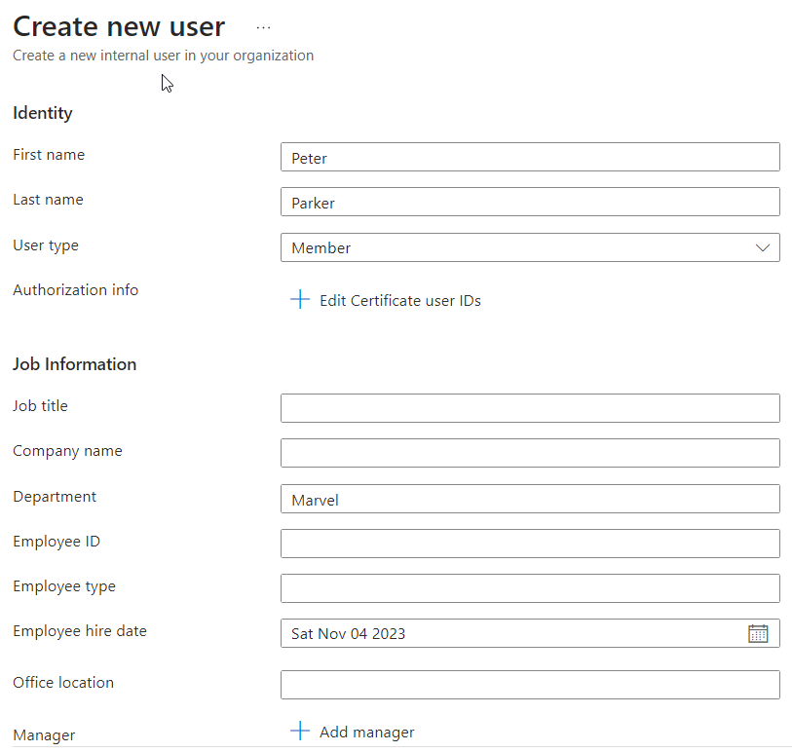Image resolution: width=792 pixels, height=752 pixels.
Task: Click the hire date text Sat Nov 04 2023
Action: point(348,633)
